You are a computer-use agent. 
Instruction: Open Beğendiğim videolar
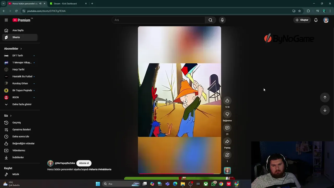pos(20,143)
